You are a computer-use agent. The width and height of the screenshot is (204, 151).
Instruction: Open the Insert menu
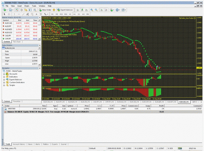20,6
